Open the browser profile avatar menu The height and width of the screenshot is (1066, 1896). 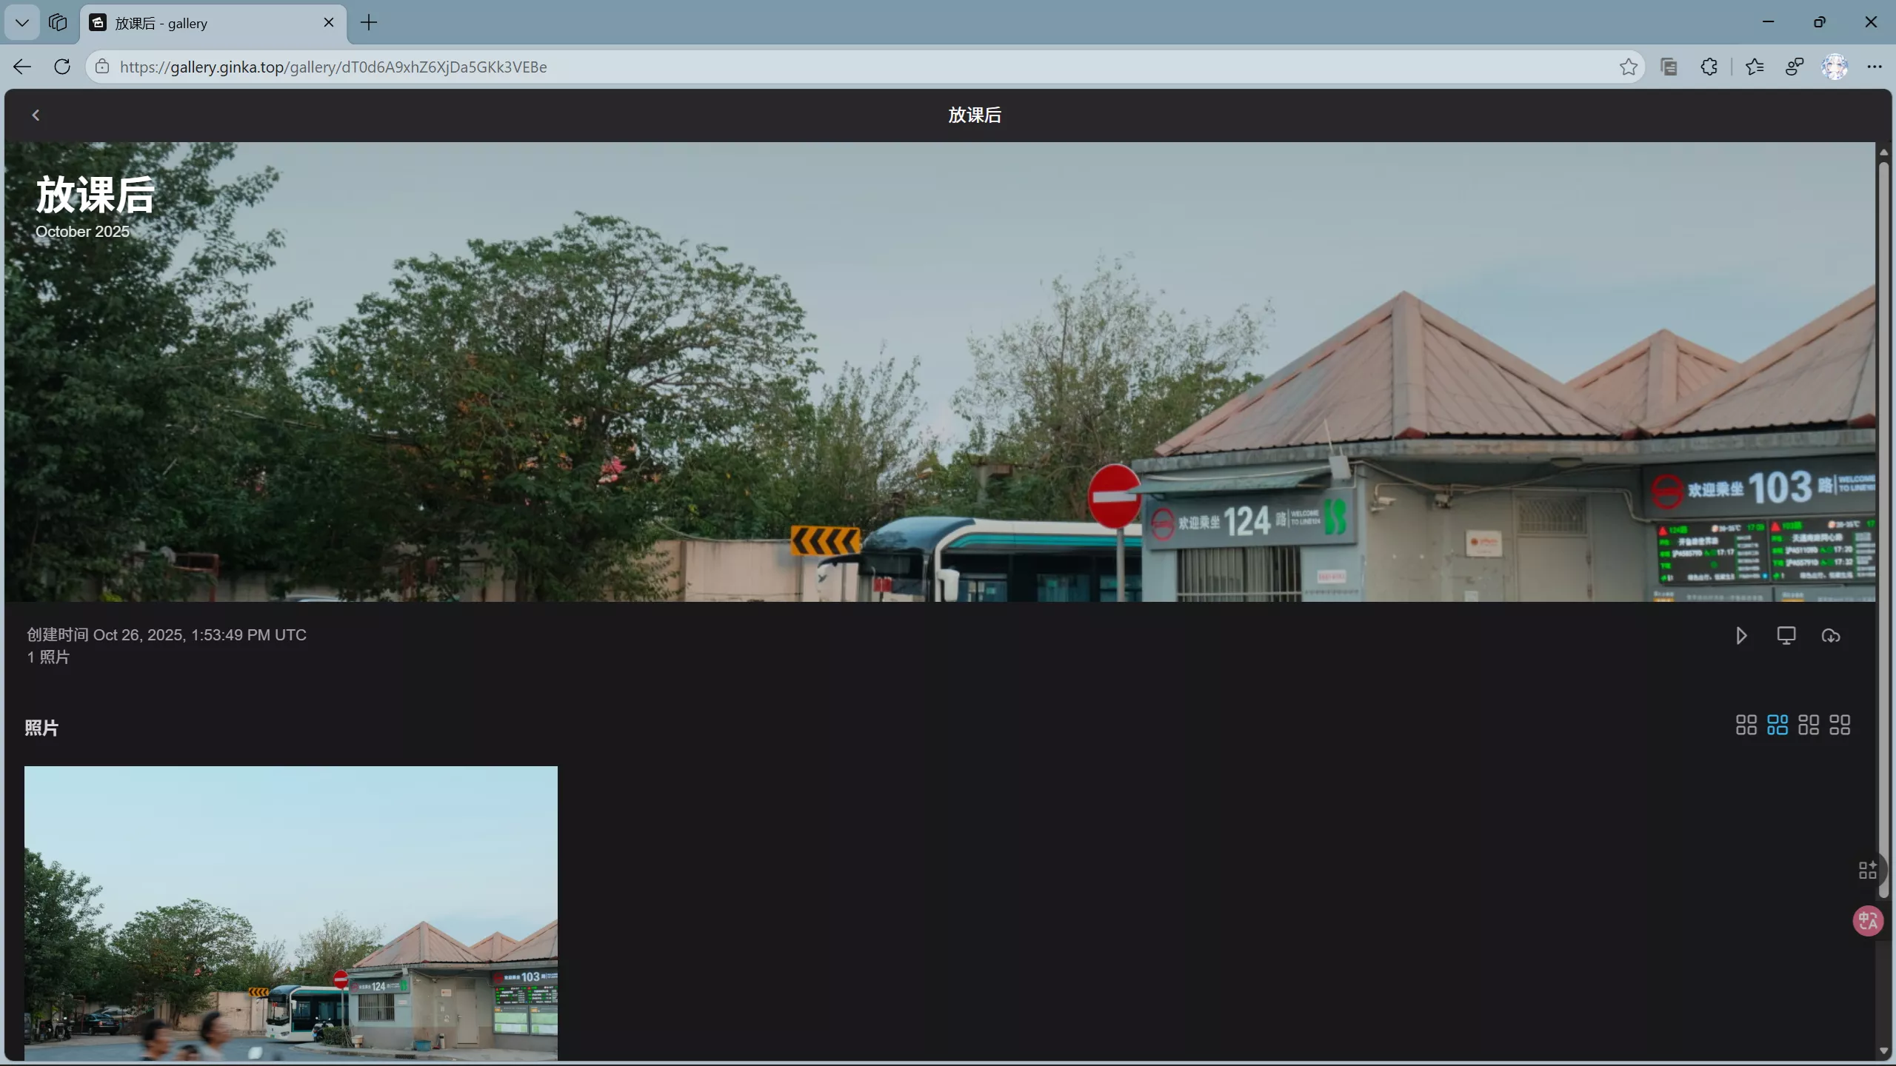[x=1834, y=67]
